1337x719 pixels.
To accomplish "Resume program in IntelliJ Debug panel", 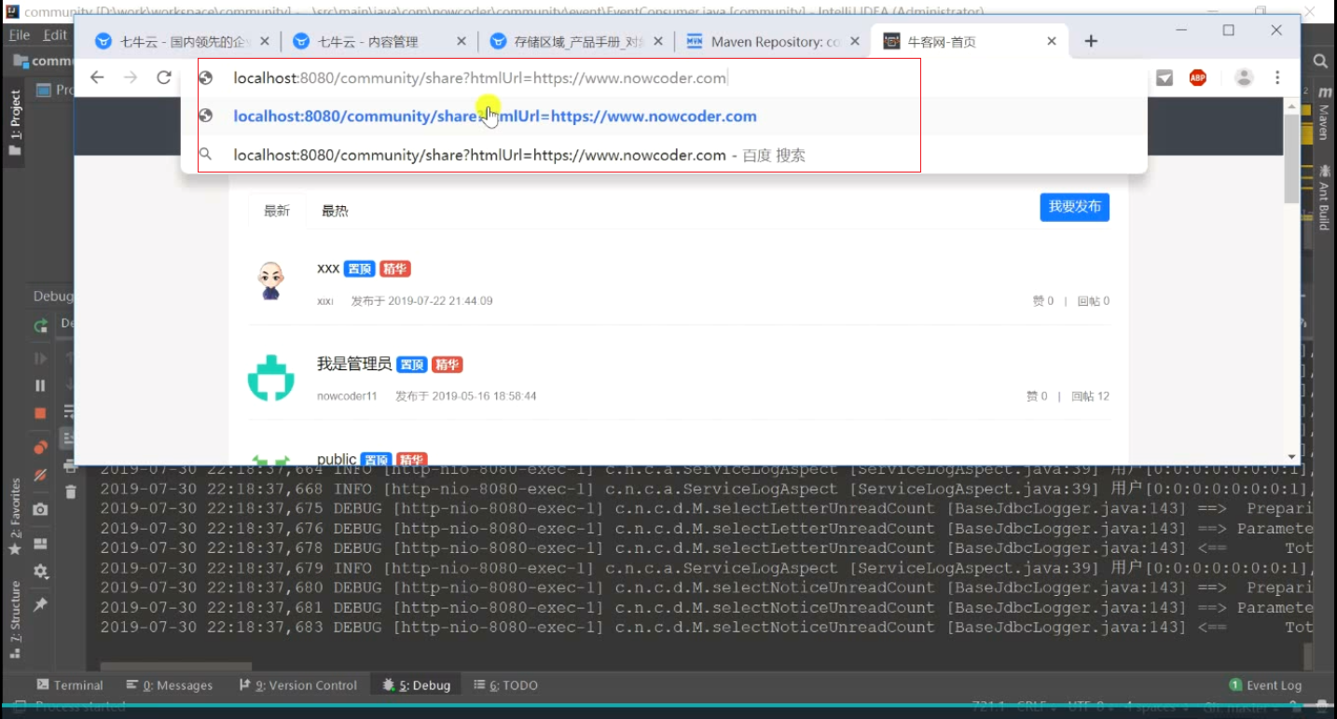I will click(x=40, y=358).
